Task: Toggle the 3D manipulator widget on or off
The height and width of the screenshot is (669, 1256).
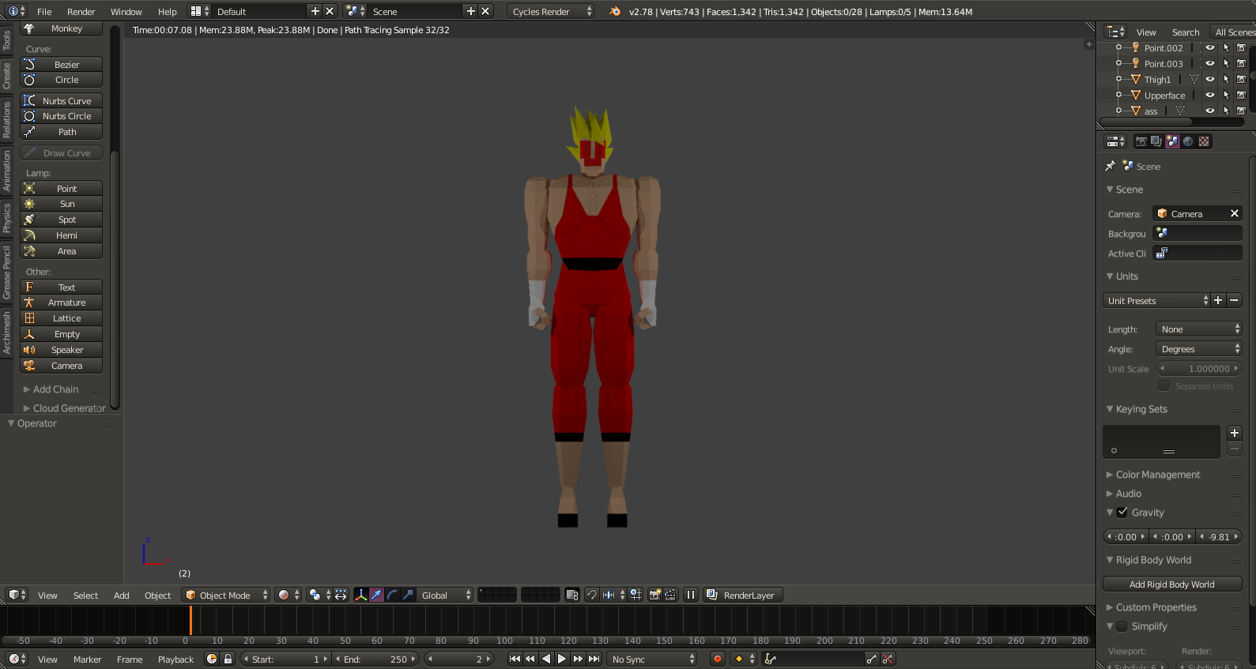Action: [x=361, y=595]
